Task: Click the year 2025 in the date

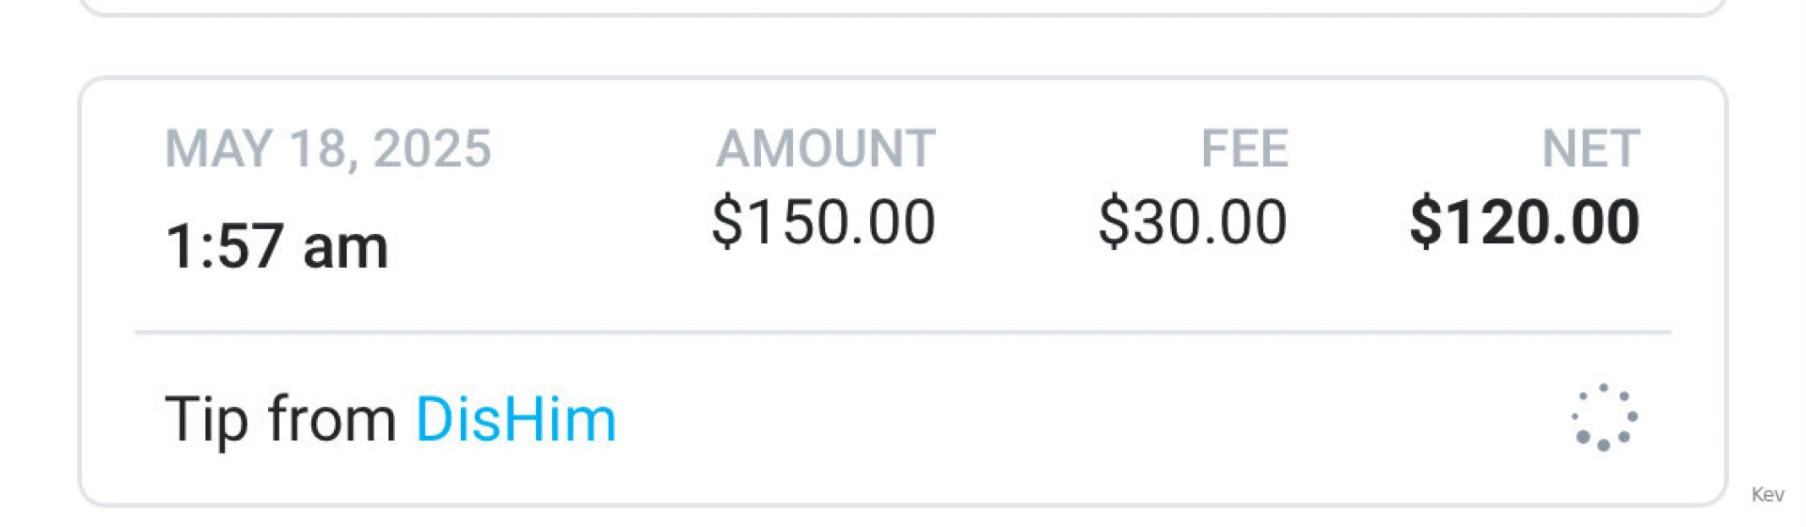Action: [x=432, y=148]
